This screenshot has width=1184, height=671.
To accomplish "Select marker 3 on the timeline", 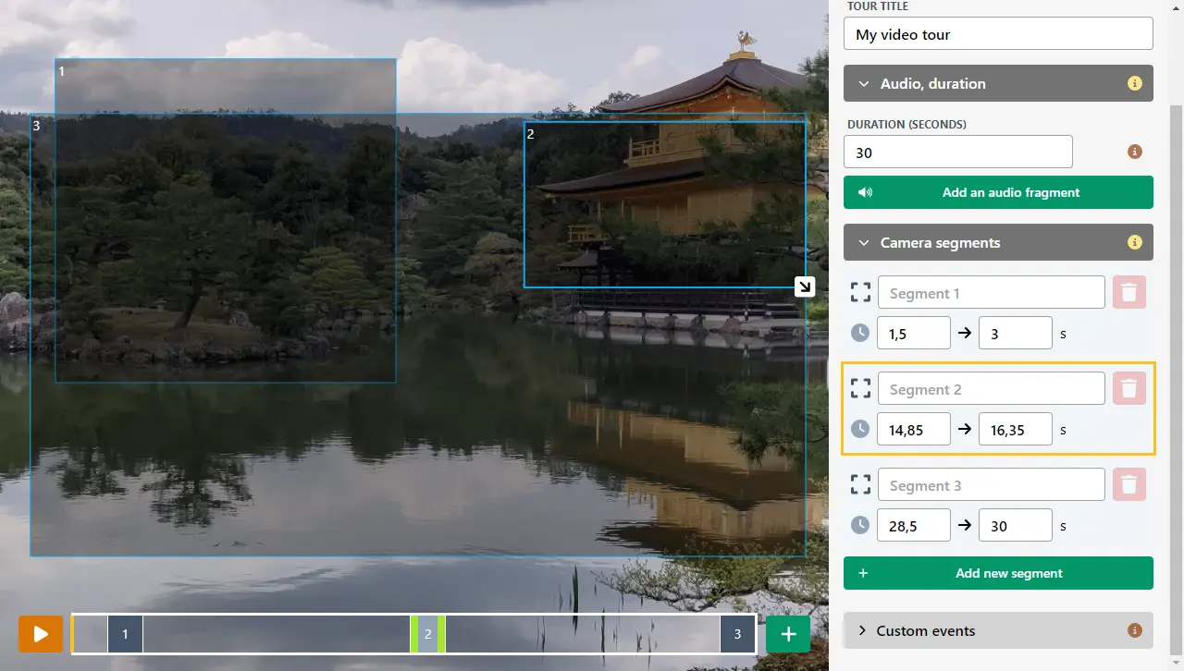I will click(x=737, y=634).
